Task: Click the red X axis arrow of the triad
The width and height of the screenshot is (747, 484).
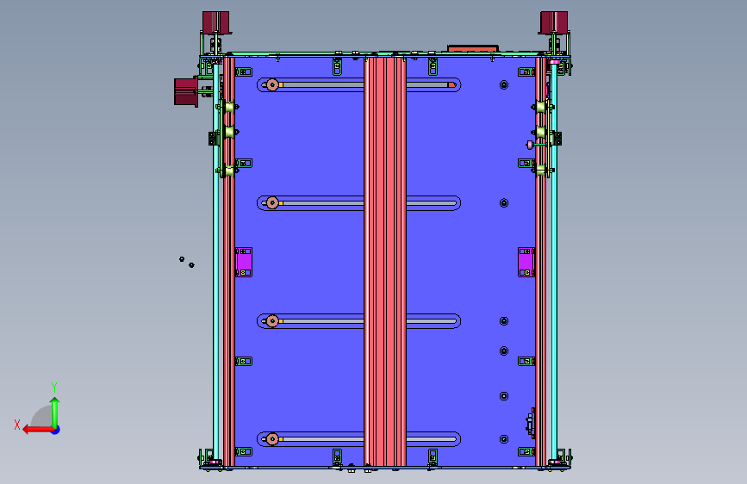Action: click(x=38, y=430)
